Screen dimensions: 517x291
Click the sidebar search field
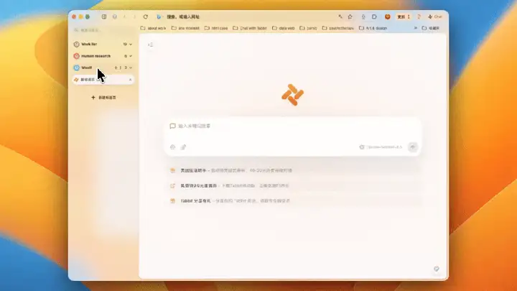[x=103, y=30]
